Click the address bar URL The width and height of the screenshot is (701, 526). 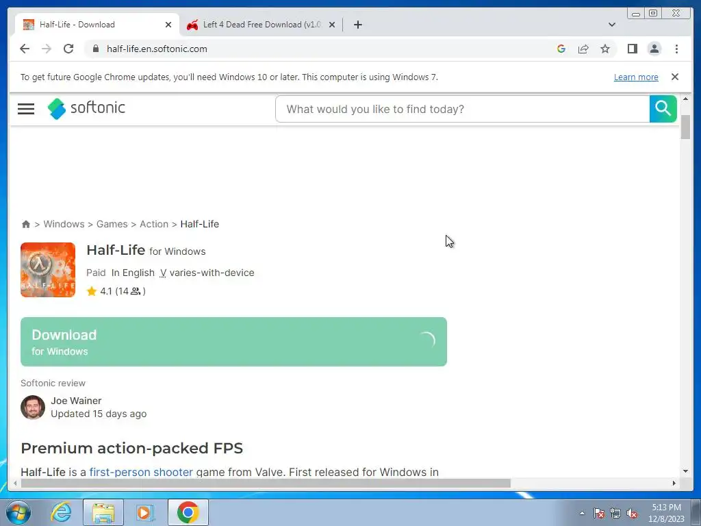[x=157, y=49]
